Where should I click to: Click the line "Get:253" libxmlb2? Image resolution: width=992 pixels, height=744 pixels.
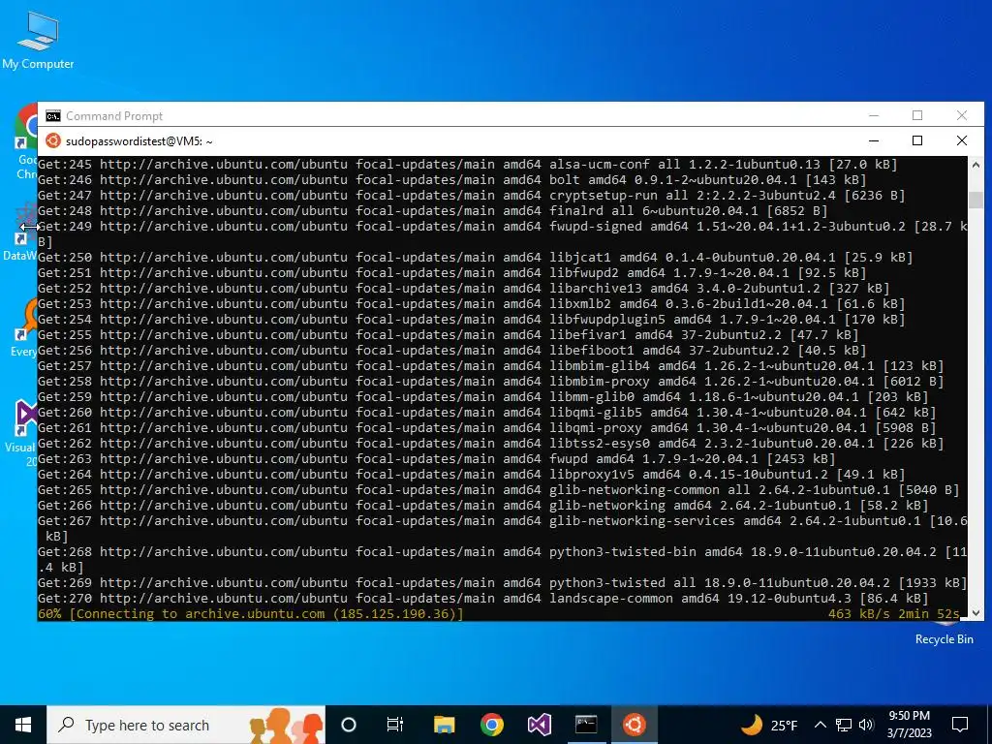click(472, 303)
